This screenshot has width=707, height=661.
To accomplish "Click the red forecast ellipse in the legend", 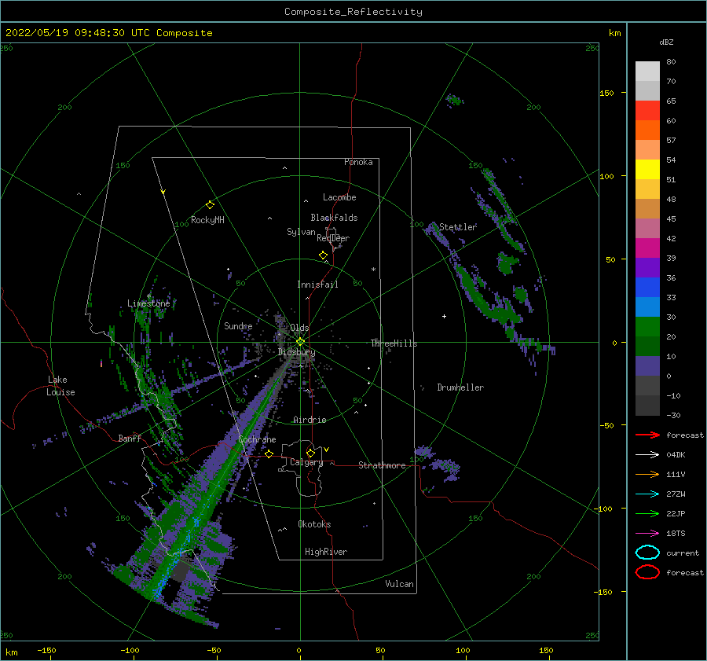I will [647, 572].
